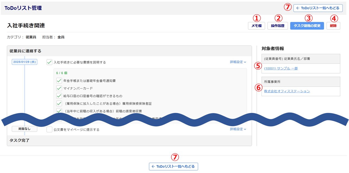Click bottom ToDoリスト一覧へもどる button
This screenshot has height=173, width=349.
point(173,167)
